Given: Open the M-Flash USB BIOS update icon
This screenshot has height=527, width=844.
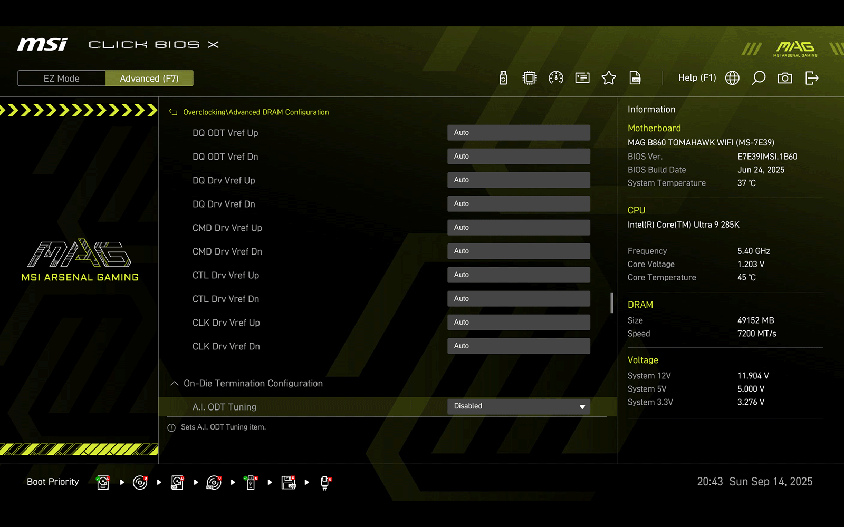Looking at the screenshot, I should pyautogui.click(x=503, y=78).
